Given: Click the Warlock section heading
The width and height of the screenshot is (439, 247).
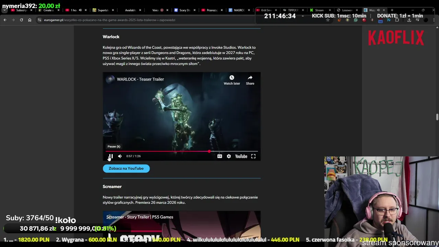Looking at the screenshot, I should [x=111, y=37].
